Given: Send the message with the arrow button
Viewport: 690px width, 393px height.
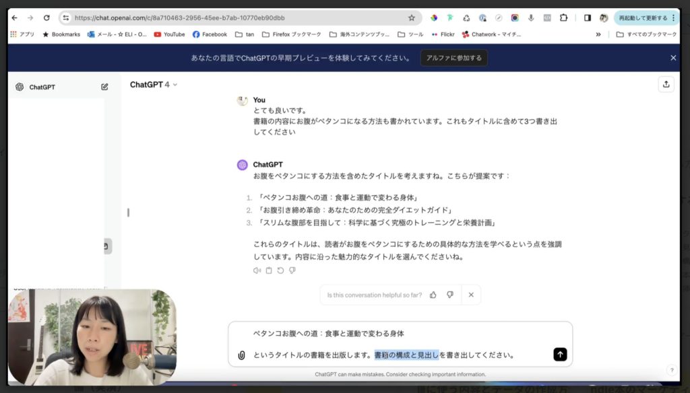Looking at the screenshot, I should (x=560, y=355).
